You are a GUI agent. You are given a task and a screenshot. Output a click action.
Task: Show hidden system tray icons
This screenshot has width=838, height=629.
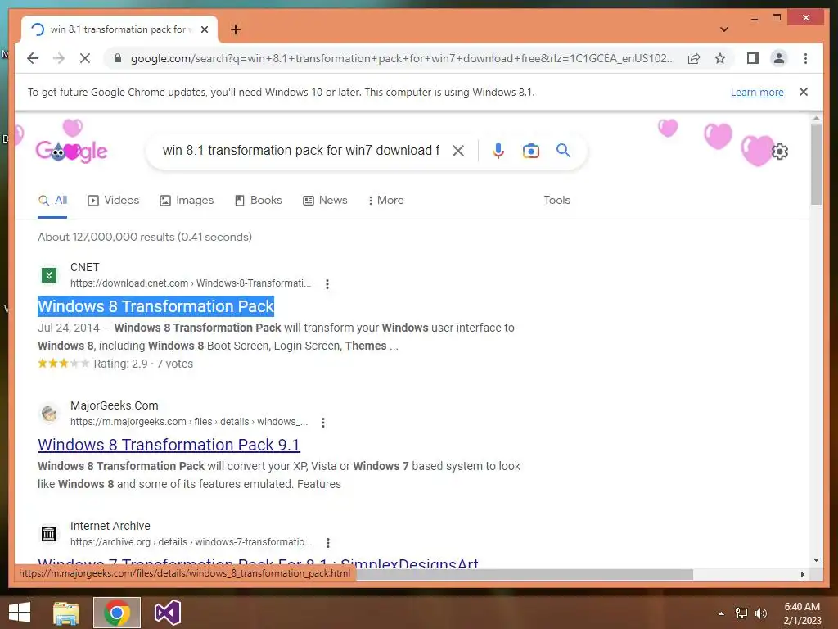pos(721,613)
